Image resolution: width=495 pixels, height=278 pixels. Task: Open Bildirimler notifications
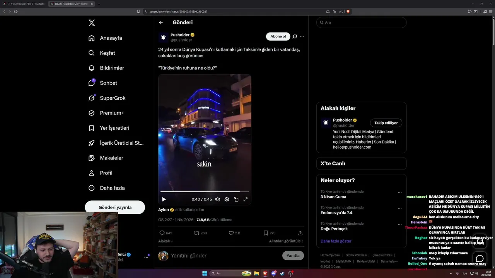click(106, 68)
